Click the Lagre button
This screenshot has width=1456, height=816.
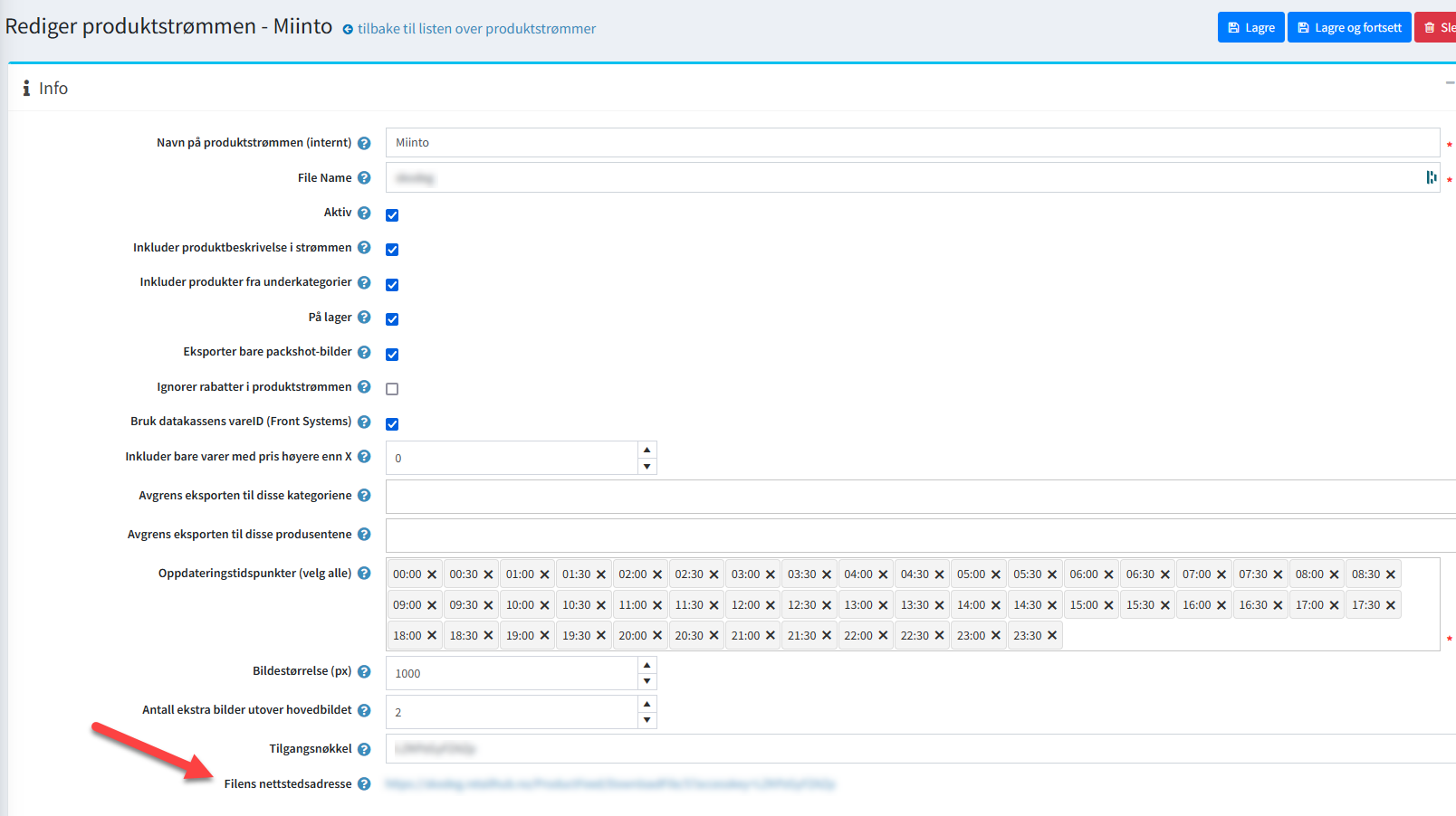click(x=1250, y=28)
